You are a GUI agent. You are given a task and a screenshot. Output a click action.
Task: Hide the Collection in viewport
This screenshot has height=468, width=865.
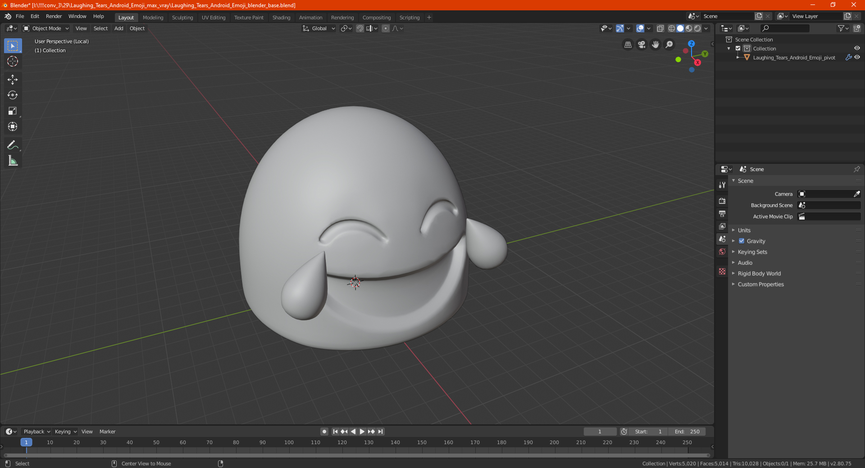(x=857, y=48)
